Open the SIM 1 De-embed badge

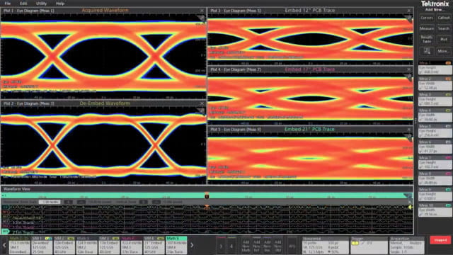click(x=42, y=246)
